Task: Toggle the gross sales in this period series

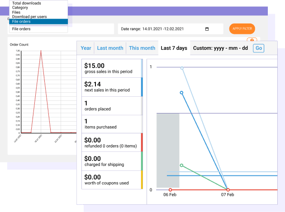Action: tap(112, 68)
